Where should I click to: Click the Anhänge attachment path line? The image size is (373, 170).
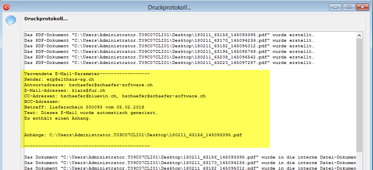[x=133, y=135]
